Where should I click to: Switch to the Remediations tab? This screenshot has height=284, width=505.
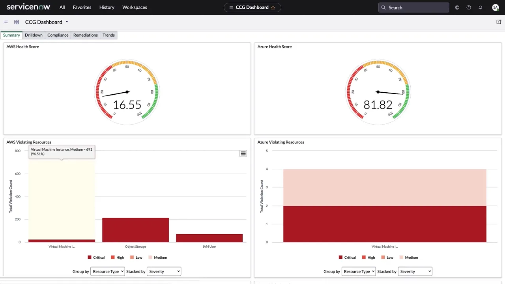(x=86, y=35)
